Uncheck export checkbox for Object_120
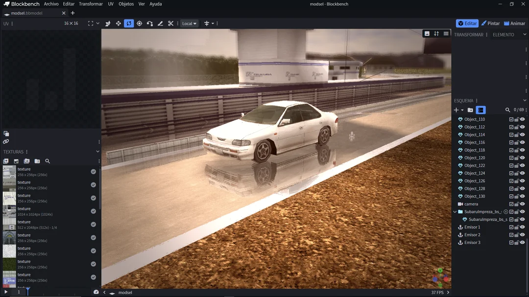The height and width of the screenshot is (297, 529). (511, 158)
